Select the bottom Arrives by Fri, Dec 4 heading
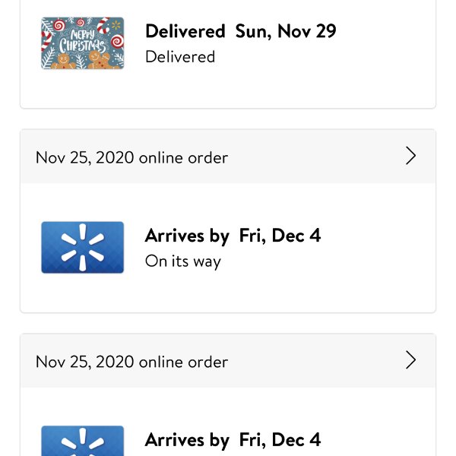Viewport: 456px width, 456px height. pyautogui.click(x=233, y=440)
